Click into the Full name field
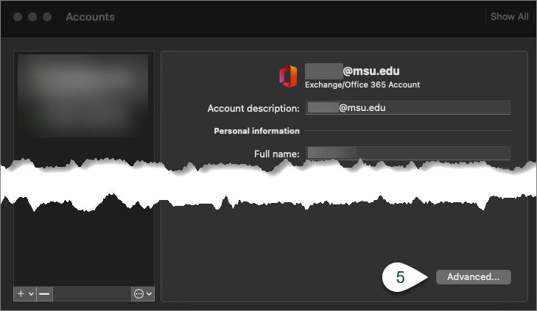The height and width of the screenshot is (311, 537). point(407,153)
